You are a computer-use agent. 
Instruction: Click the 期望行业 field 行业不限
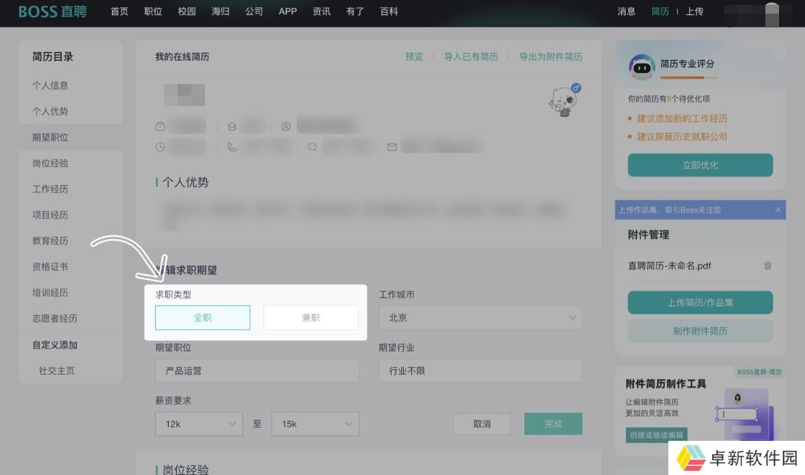pos(480,370)
